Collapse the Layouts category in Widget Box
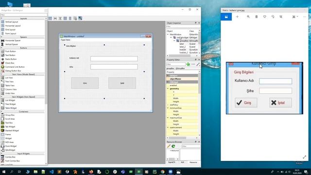 [1, 18]
